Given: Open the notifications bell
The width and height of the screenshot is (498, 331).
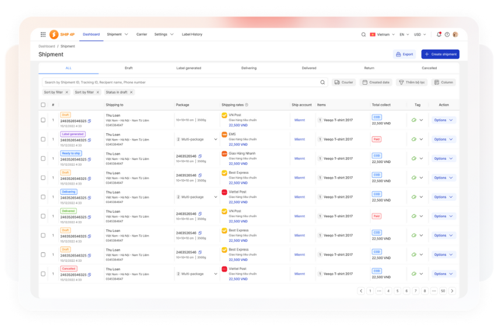Looking at the screenshot, I should 439,34.
